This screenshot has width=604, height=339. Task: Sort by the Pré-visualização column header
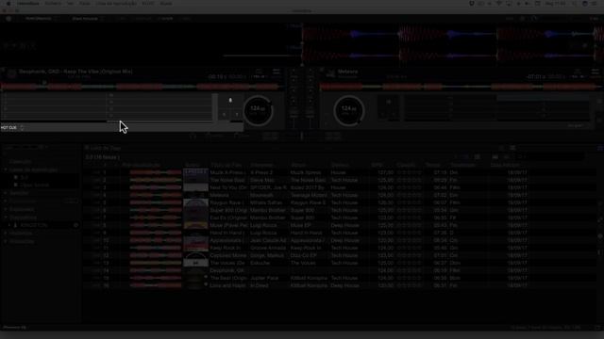[x=141, y=165]
